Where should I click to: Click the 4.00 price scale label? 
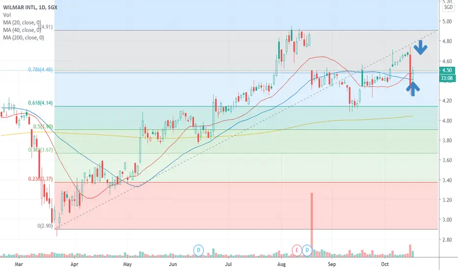click(x=447, y=121)
